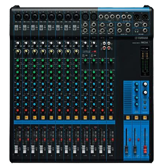Click the upper white knob in stereo master section
The image size is (165, 165).
point(145,84)
